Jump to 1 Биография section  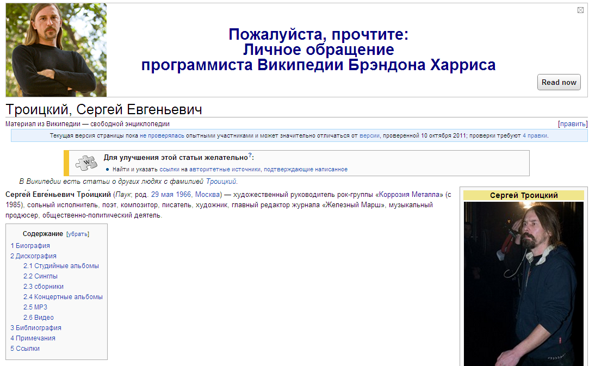[30, 246]
